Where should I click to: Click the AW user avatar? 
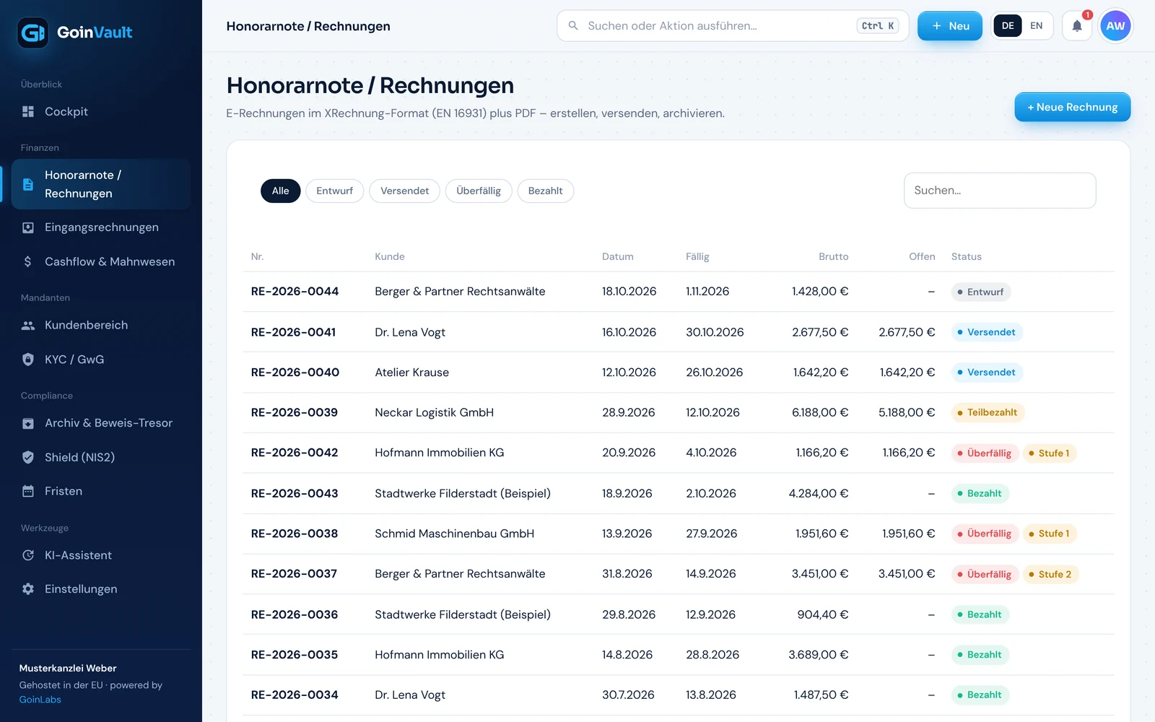pyautogui.click(x=1115, y=26)
